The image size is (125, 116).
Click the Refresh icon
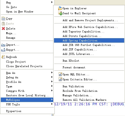(x=3, y=57)
